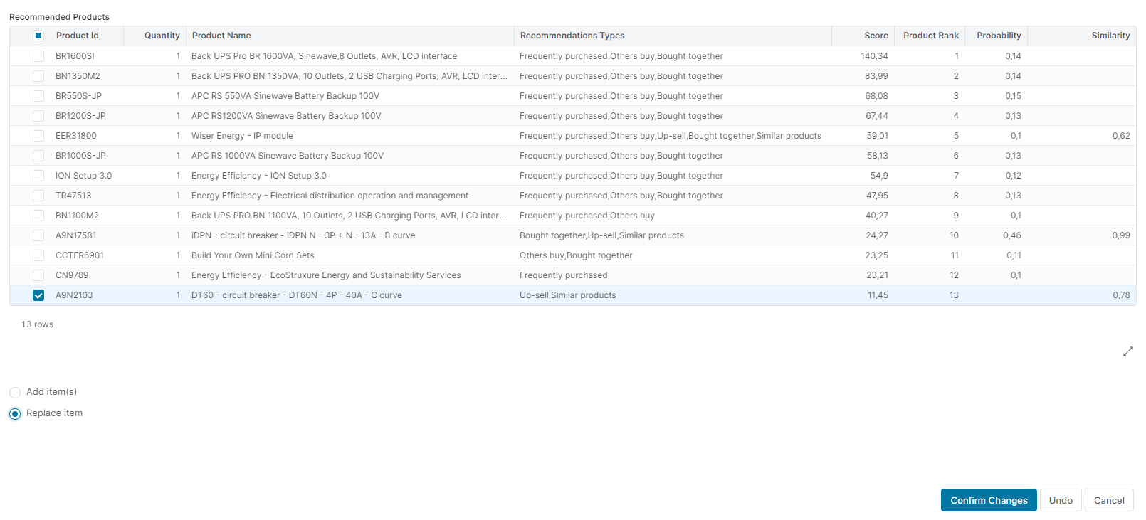Sort by Recommendations Types header
Screen dimensions: 1146x520
tap(572, 36)
